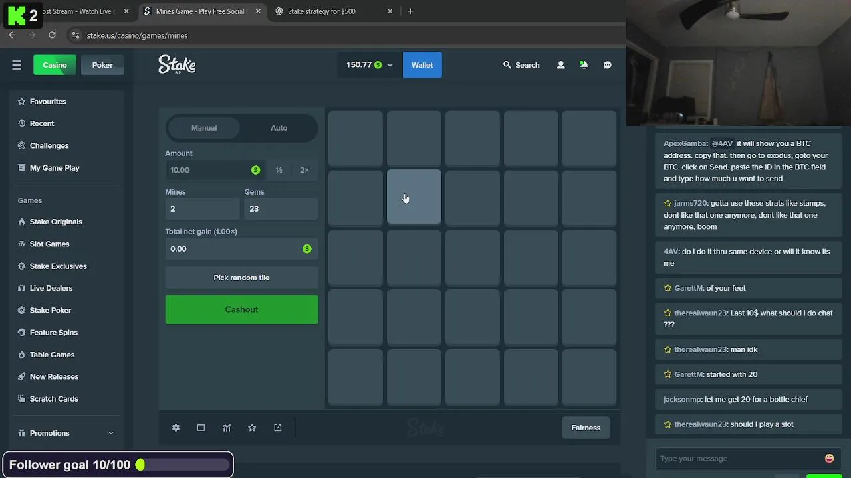The image size is (851, 478).
Task: Click the Follower goal progress bar
Action: click(x=182, y=465)
